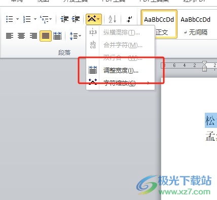Toggle align text right
The image size is (217, 200).
(33, 36)
